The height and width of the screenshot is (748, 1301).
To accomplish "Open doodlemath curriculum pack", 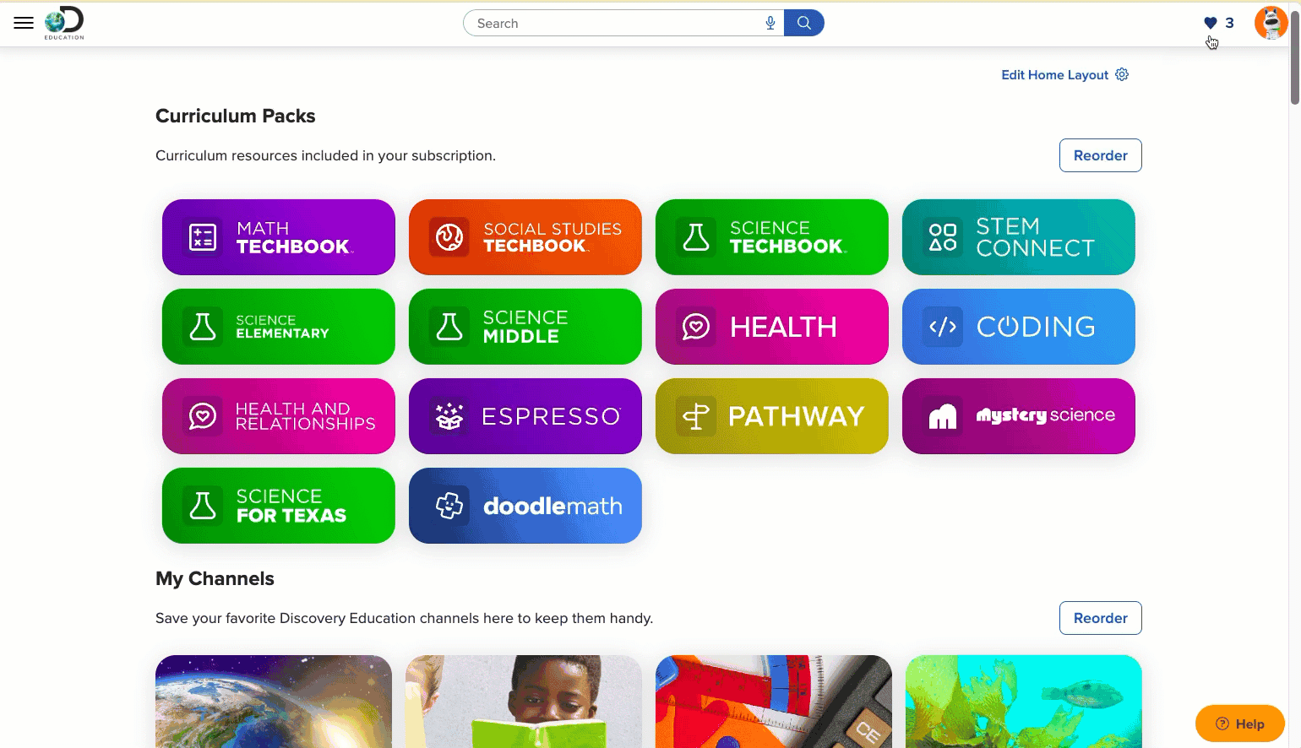I will coord(525,506).
